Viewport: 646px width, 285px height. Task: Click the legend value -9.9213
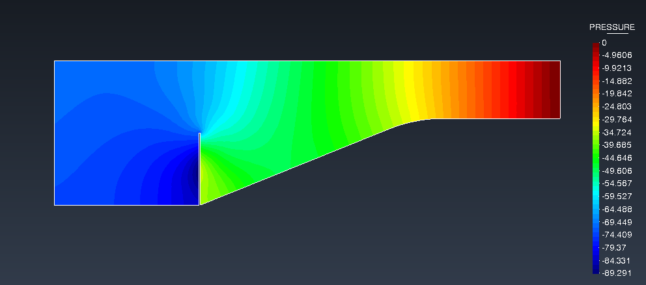click(x=616, y=68)
